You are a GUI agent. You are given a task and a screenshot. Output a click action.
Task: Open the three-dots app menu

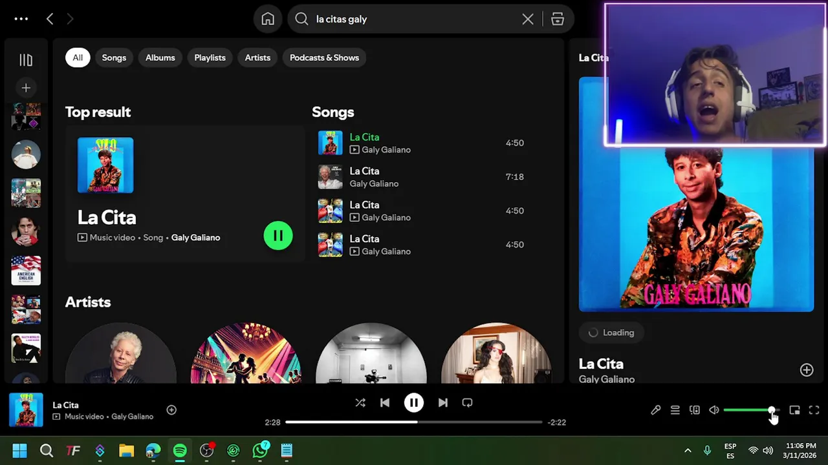(x=21, y=19)
